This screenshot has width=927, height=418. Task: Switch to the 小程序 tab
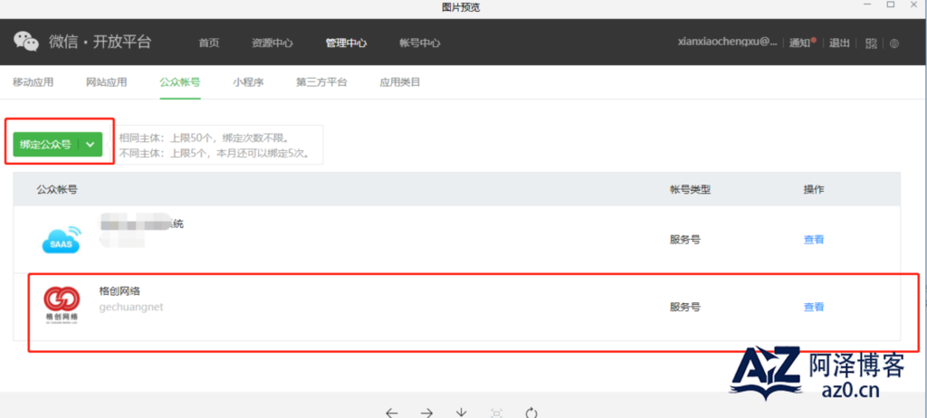click(248, 82)
